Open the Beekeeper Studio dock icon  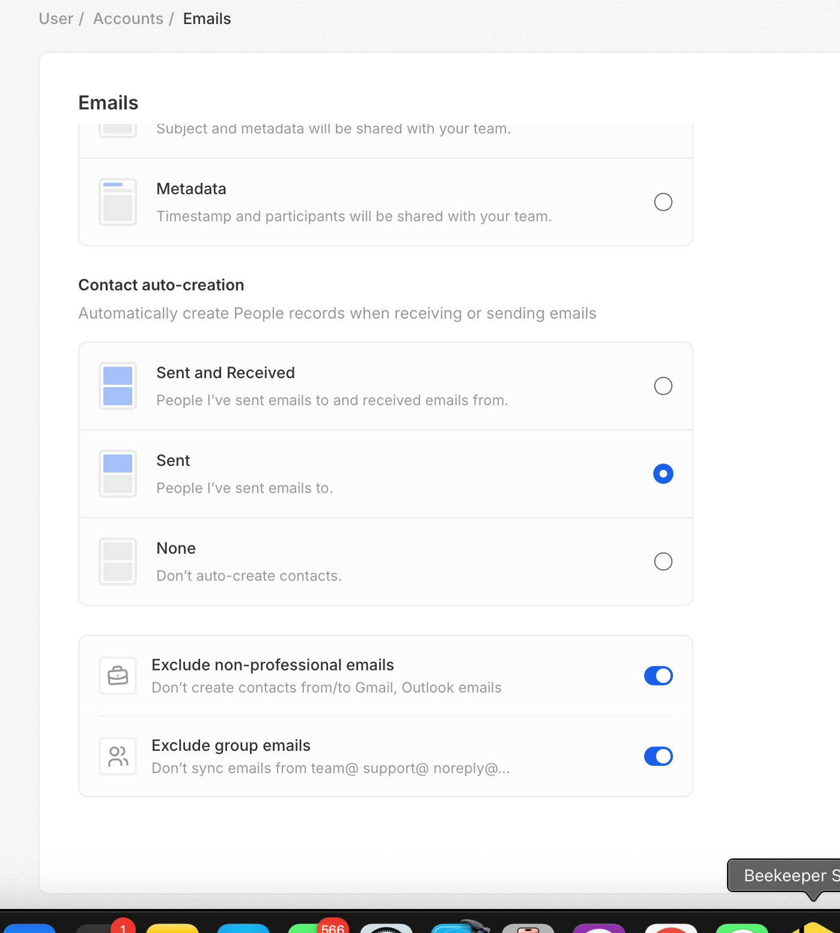point(812,928)
